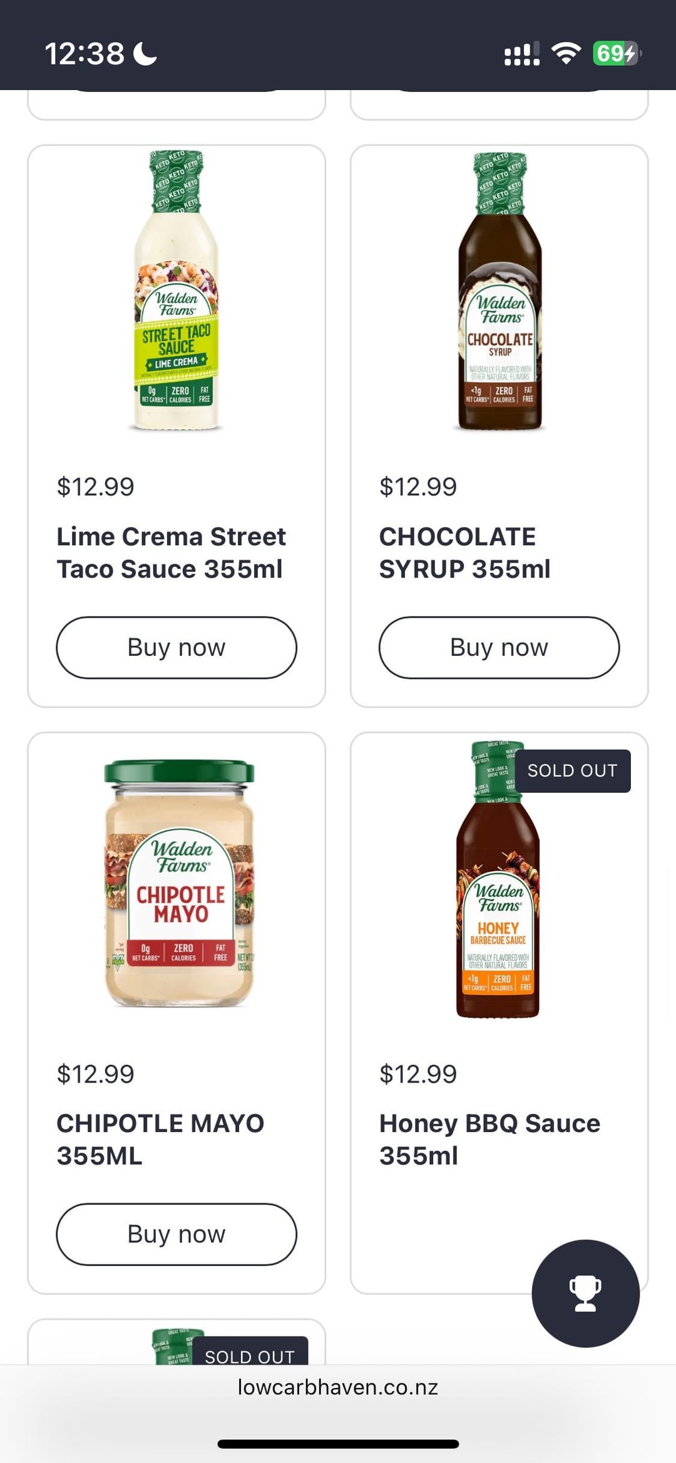The image size is (676, 1463).
Task: Buy now the Lime Crema Street Taco Sauce
Action: [x=177, y=648]
